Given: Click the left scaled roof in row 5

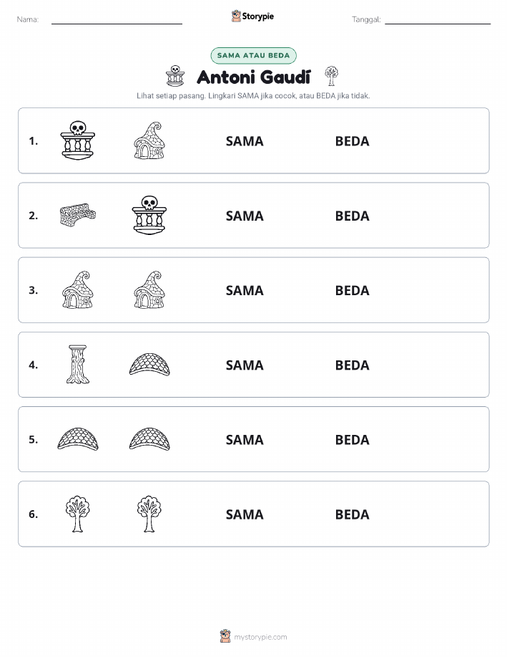Looking at the screenshot, I should click(78, 439).
